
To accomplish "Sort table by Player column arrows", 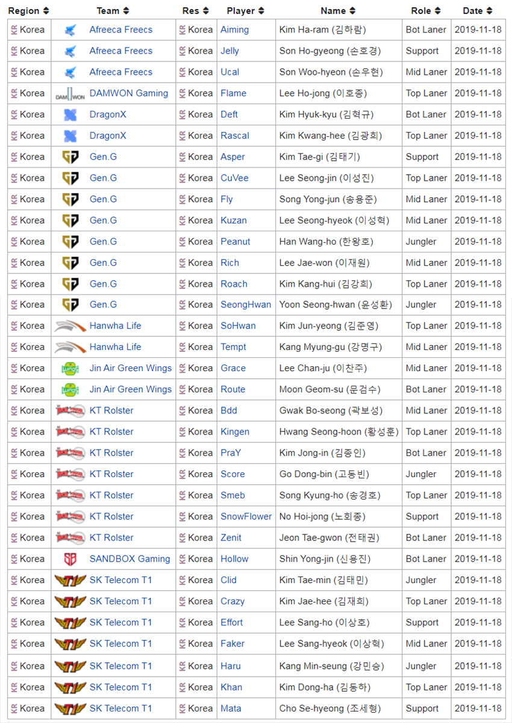I will pos(261,11).
